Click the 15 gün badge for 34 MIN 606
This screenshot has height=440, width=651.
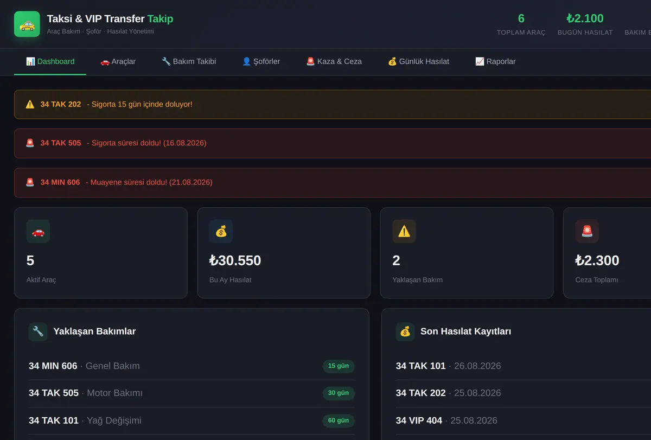[x=339, y=366]
